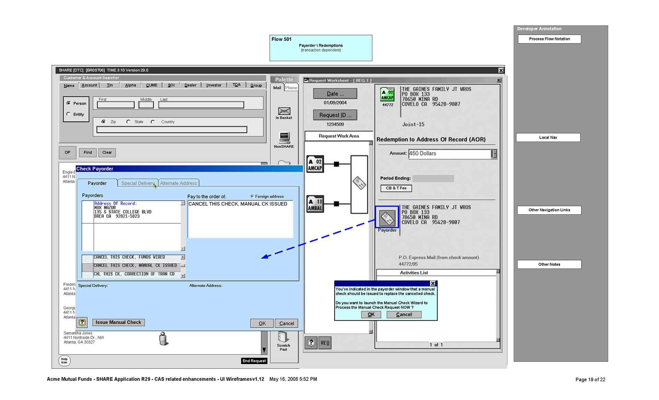Click the REQ button icon
659x400 pixels.
(x=325, y=343)
